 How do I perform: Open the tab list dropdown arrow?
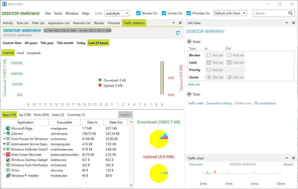coord(173,23)
